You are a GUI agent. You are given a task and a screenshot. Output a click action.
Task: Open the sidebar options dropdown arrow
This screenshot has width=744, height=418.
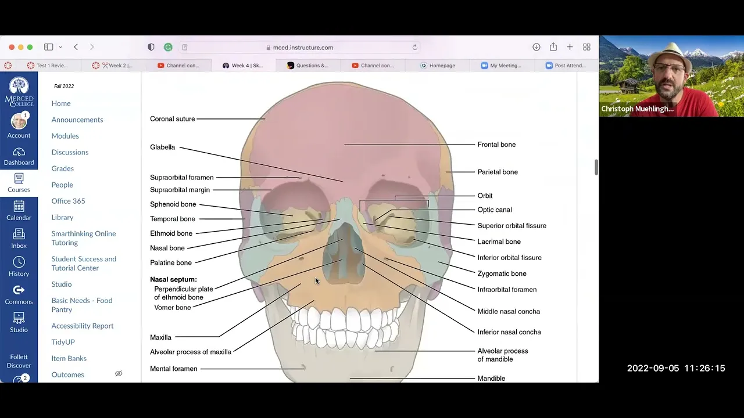click(x=60, y=47)
